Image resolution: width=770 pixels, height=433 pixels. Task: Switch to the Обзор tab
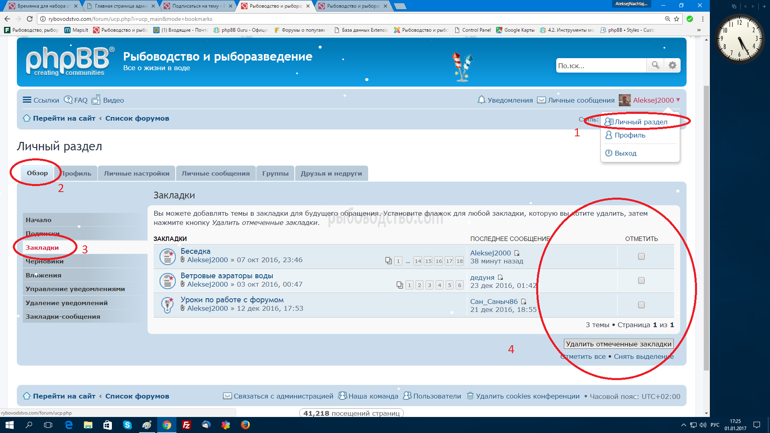coord(37,173)
